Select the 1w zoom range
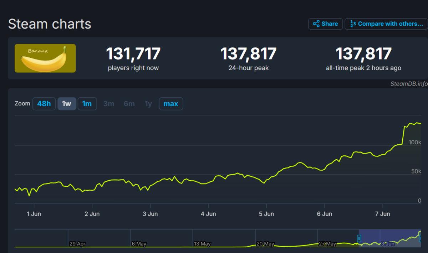 pos(67,104)
